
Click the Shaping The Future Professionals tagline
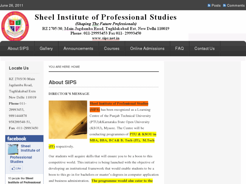point(106,24)
